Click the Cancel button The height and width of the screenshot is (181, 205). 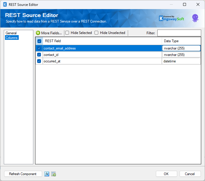190,174
